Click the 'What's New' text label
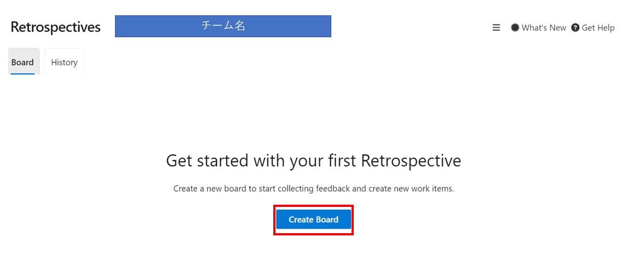Viewport: 633px width, 260px height. pos(544,27)
